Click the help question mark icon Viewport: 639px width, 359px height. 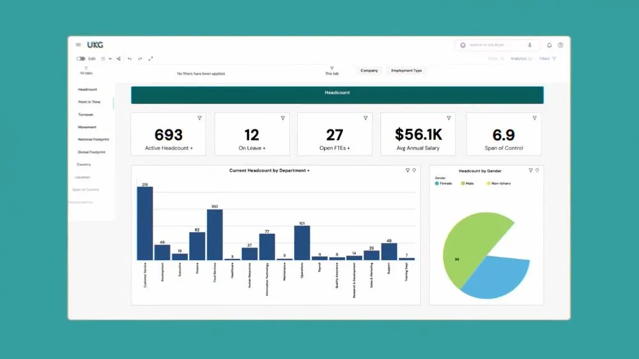(x=561, y=45)
